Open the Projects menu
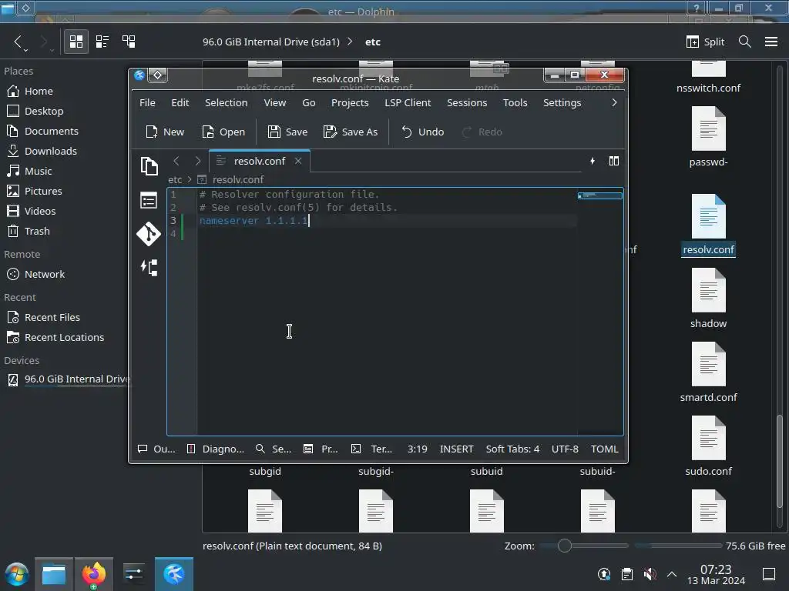Screen dimensions: 789x591 pyautogui.click(x=351, y=102)
